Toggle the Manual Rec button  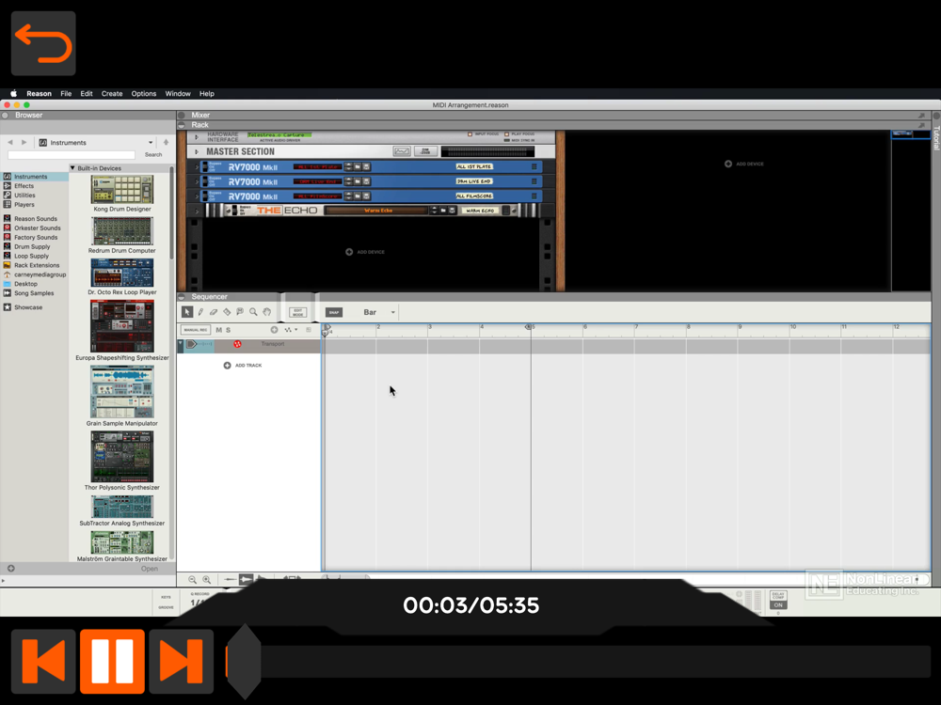click(196, 330)
